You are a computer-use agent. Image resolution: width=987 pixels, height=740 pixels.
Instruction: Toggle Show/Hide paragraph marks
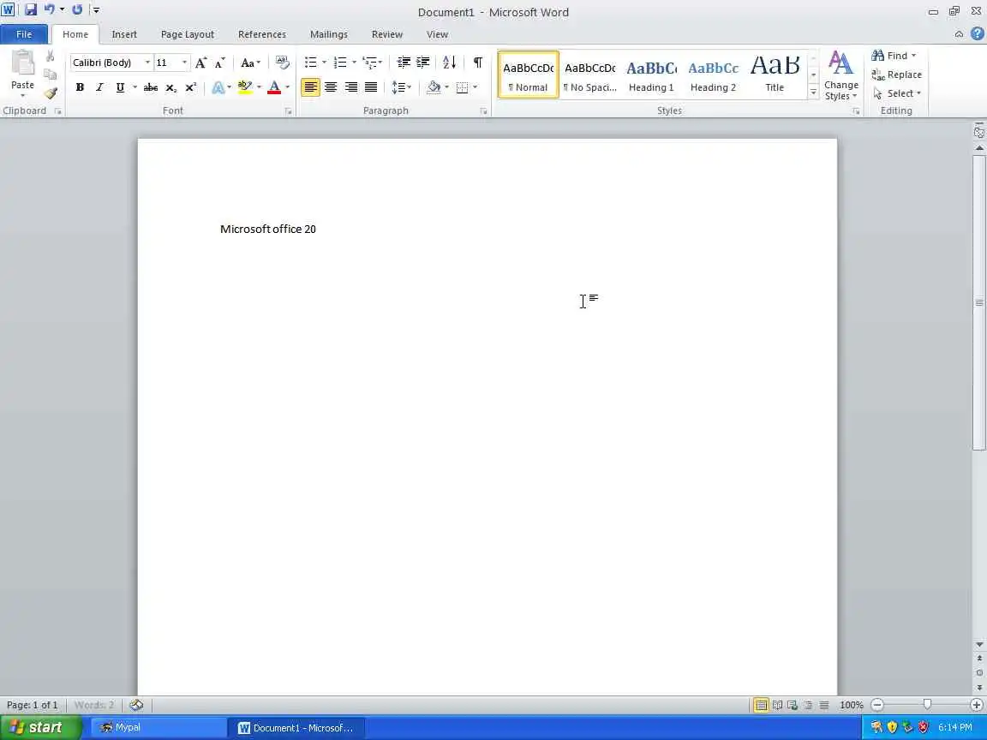pyautogui.click(x=478, y=63)
